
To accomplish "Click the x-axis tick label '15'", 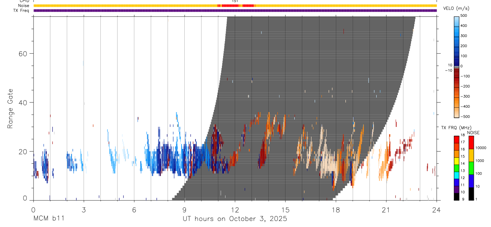I will (285, 210).
